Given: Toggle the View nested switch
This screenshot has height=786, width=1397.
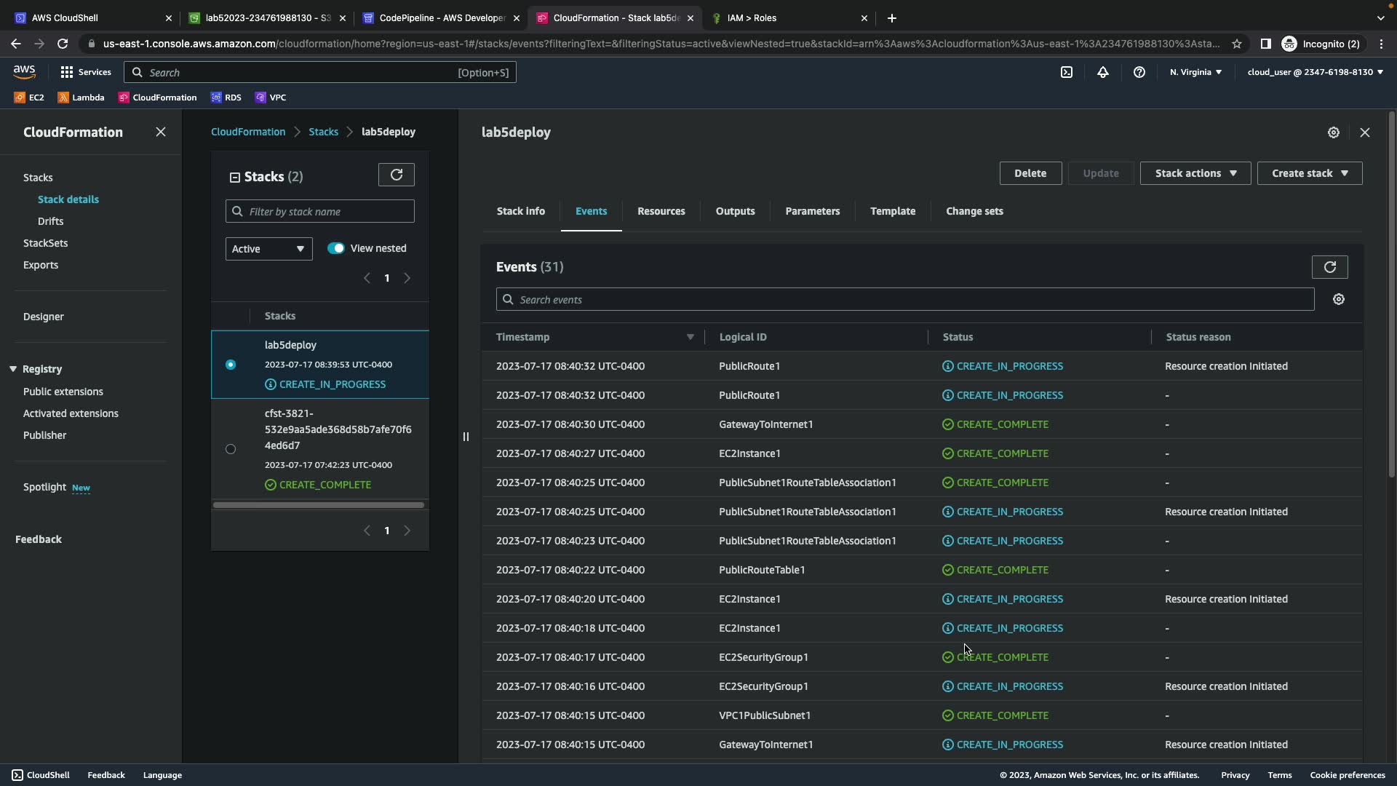Looking at the screenshot, I should point(335,248).
